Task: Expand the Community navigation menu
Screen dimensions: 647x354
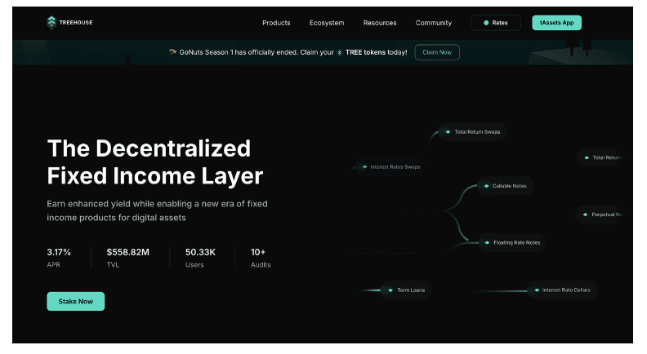Action: [433, 23]
